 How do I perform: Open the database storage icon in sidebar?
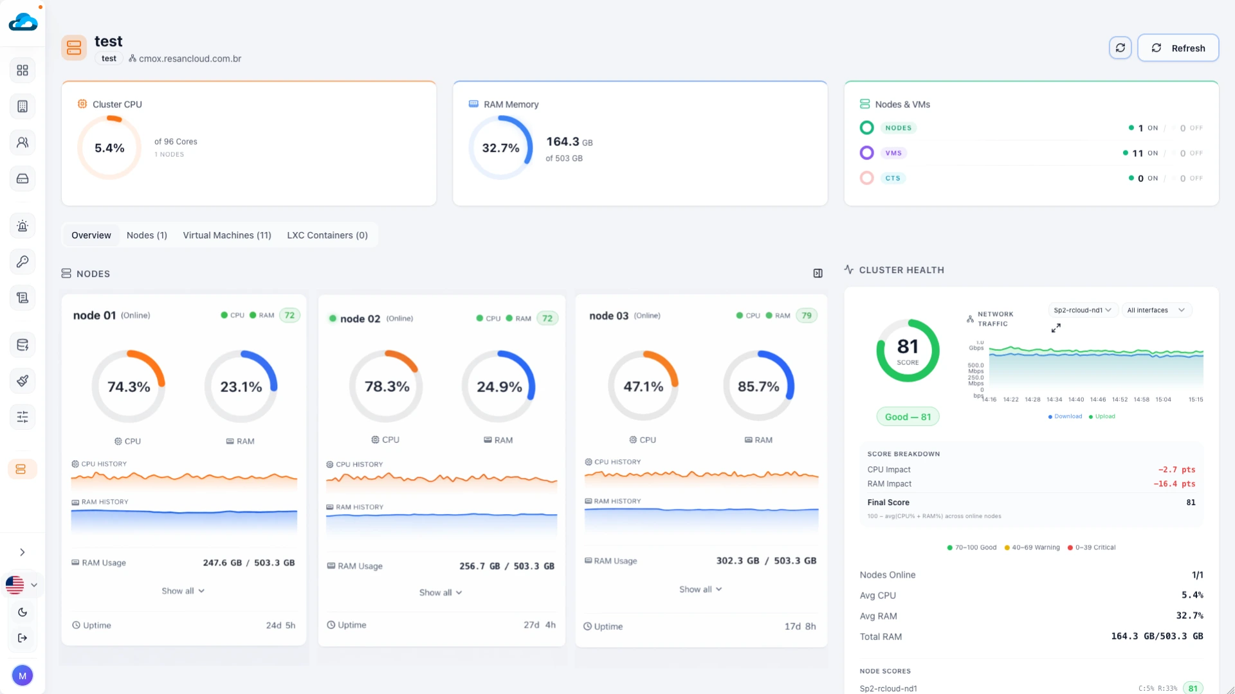(23, 345)
